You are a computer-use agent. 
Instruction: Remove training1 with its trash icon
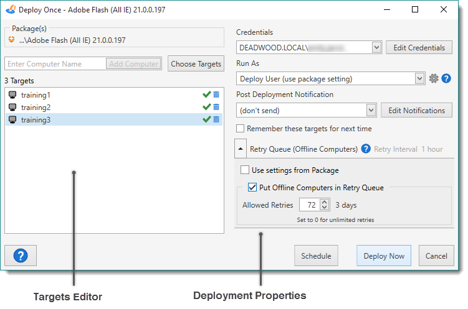tap(216, 95)
